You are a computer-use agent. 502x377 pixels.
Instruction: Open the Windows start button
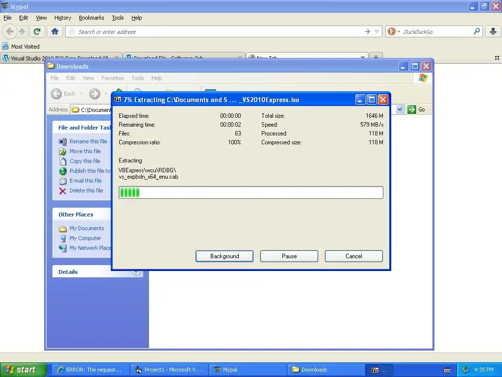[x=23, y=370]
